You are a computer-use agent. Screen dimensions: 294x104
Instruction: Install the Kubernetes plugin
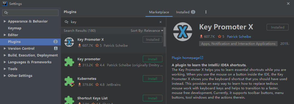153,78
